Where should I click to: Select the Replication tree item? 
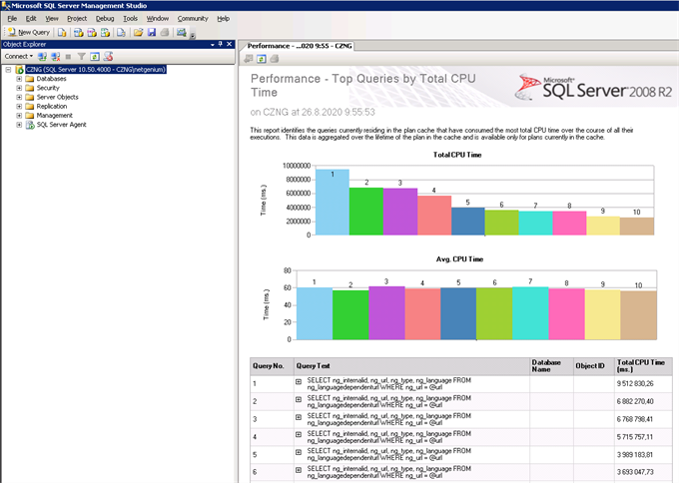point(52,106)
